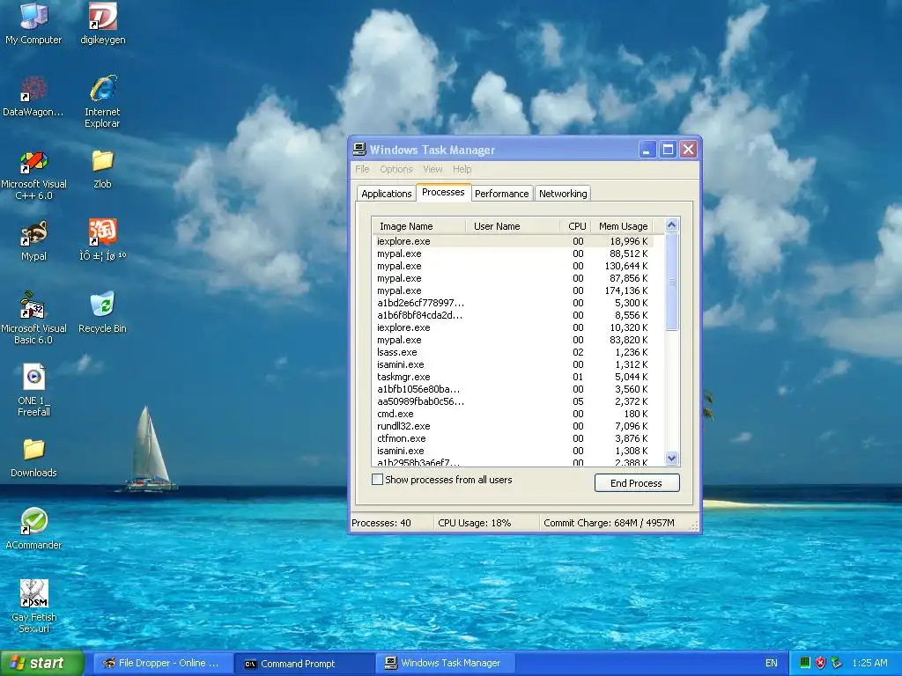
Task: Sort processes by Mem Usage column
Action: tap(623, 226)
